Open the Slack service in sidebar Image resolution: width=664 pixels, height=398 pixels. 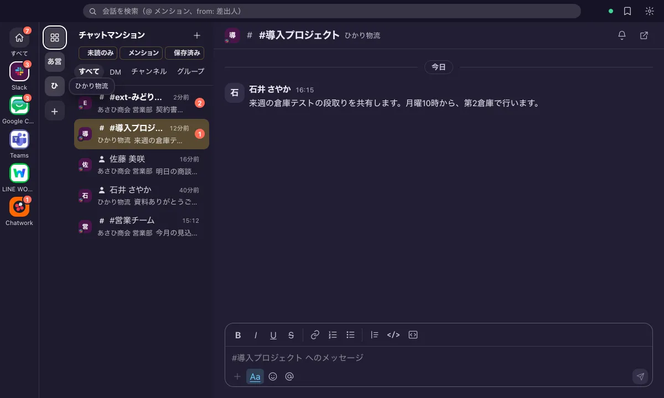(19, 71)
